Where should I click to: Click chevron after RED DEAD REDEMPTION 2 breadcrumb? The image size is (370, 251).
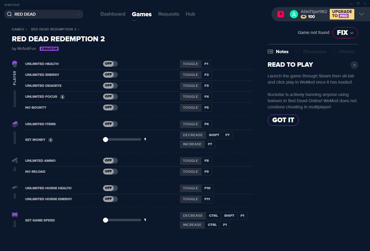[x=78, y=29]
